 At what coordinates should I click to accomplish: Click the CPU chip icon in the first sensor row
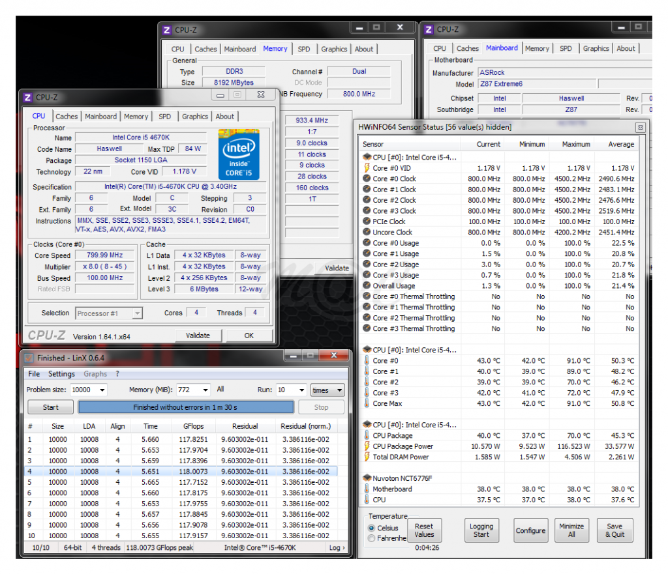click(x=367, y=158)
